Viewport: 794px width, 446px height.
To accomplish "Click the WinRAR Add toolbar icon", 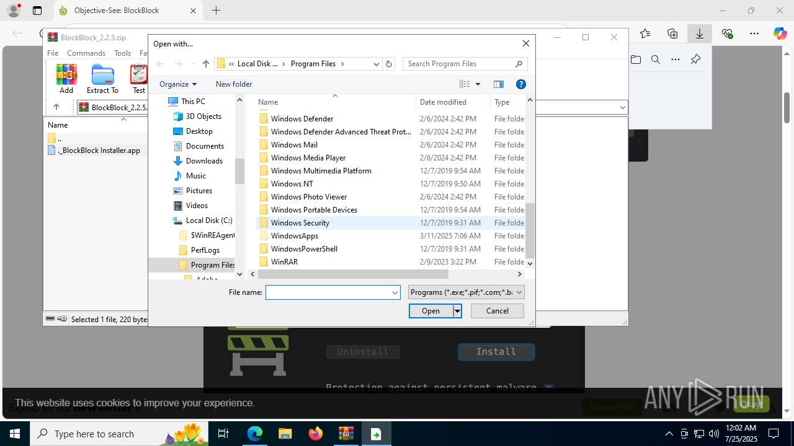I will pos(66,79).
